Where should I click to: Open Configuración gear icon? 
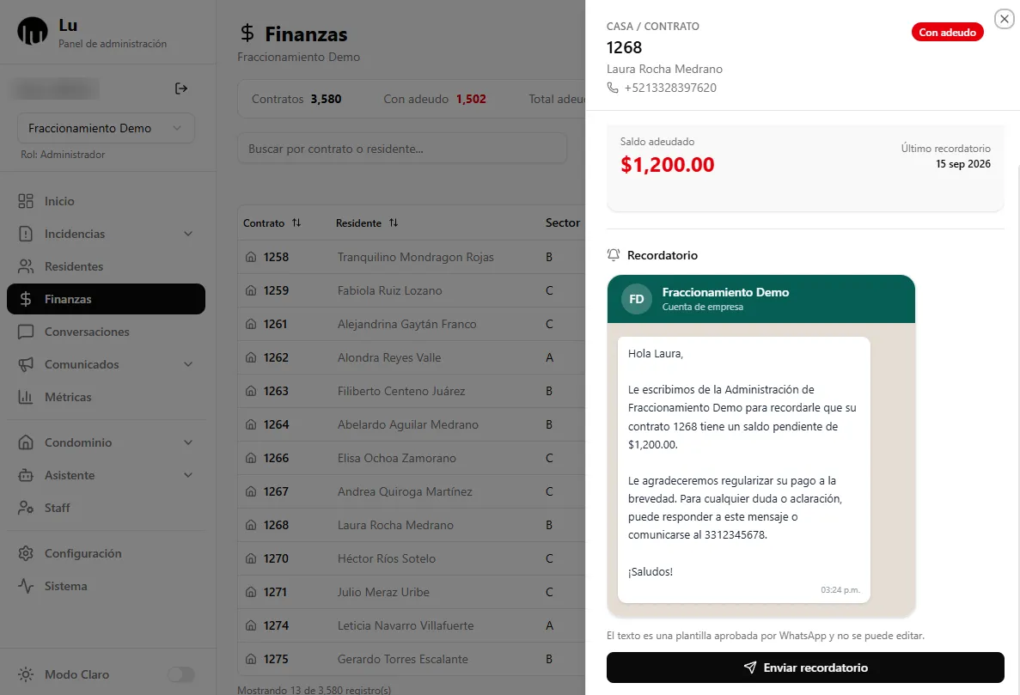click(x=26, y=553)
